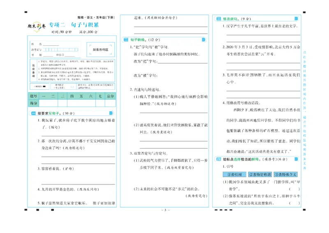Viewport: 329px width, 233px height.
Task: Click the paragraph line starting 西阳夕下
Action: click(x=267, y=110)
